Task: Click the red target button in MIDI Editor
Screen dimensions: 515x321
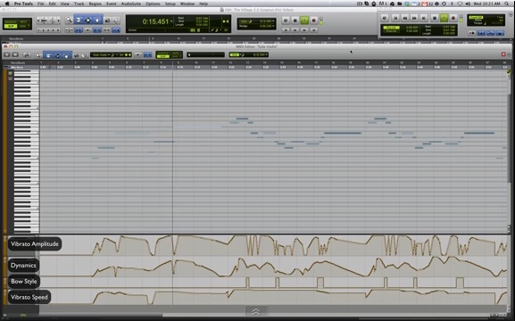Action: (503, 54)
